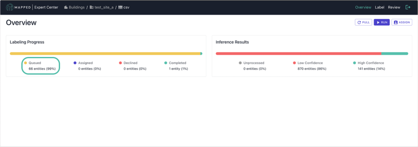
Task: Click the csv breadcrumb icon
Action: [x=120, y=7]
